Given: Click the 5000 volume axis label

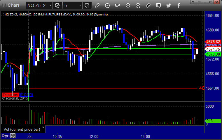Looking at the screenshot, I should tap(210, 106).
